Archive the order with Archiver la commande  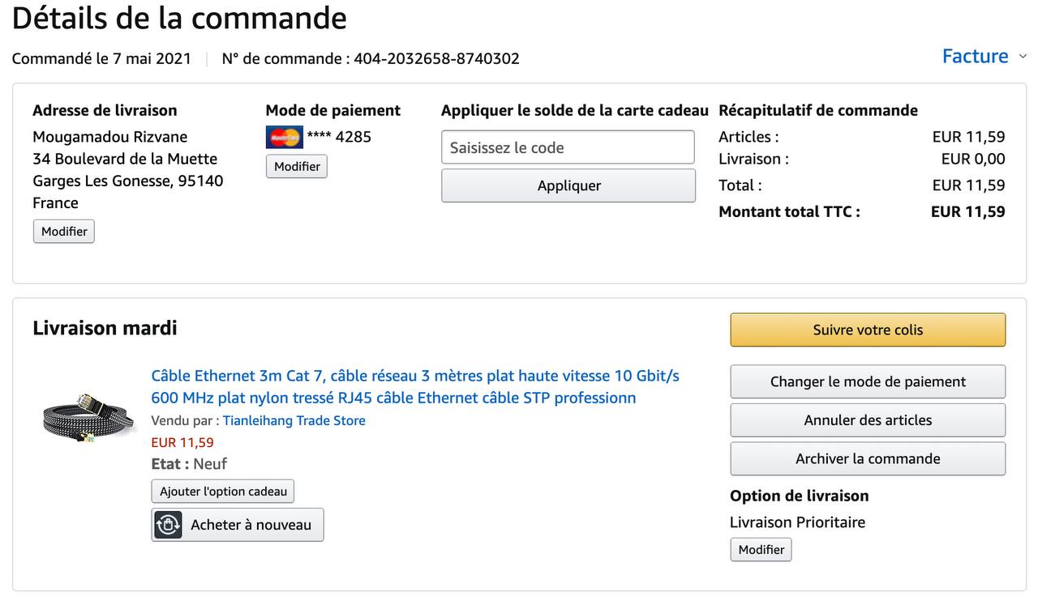(868, 458)
